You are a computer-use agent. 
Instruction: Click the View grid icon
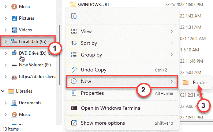(x=74, y=31)
